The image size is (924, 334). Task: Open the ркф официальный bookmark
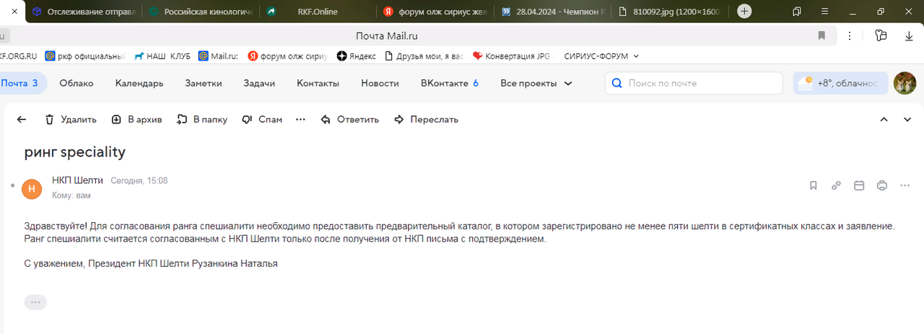pyautogui.click(x=85, y=56)
